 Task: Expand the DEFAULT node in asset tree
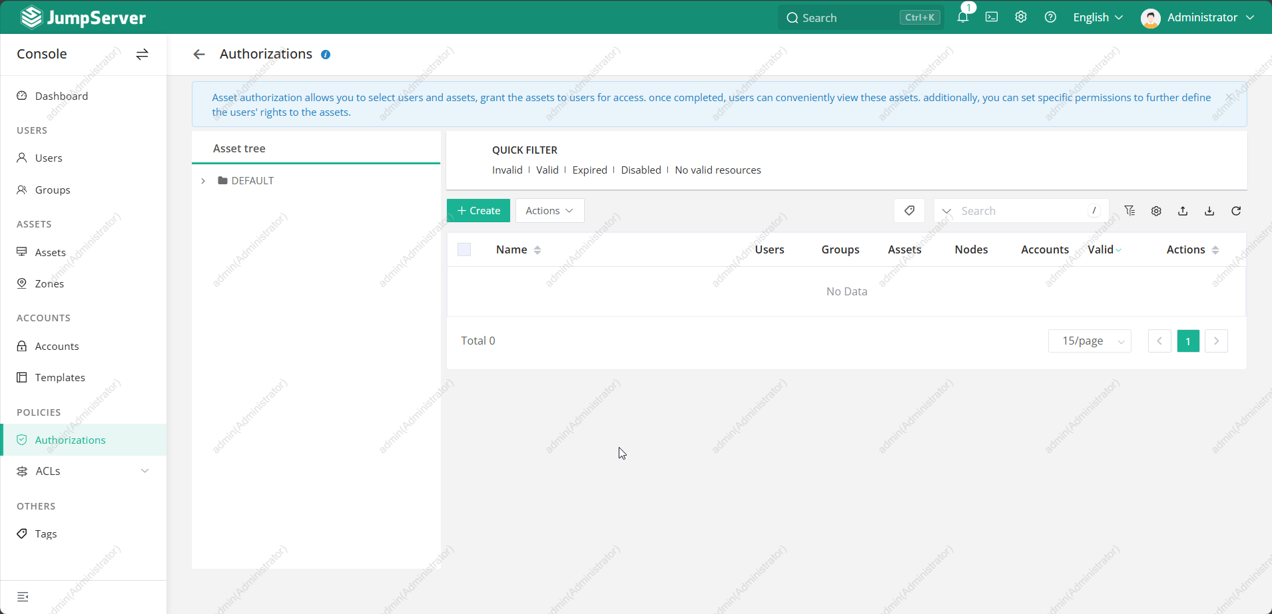(203, 181)
